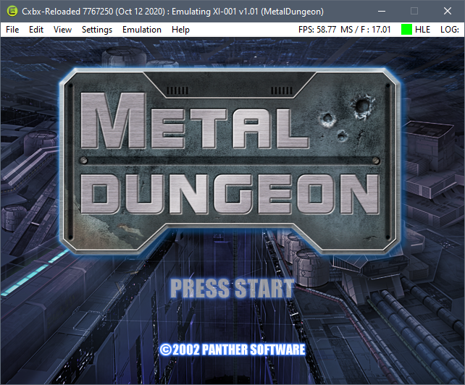Click the Cxbx-Reloaded title bar icon
This screenshot has width=465, height=385.
[12, 12]
